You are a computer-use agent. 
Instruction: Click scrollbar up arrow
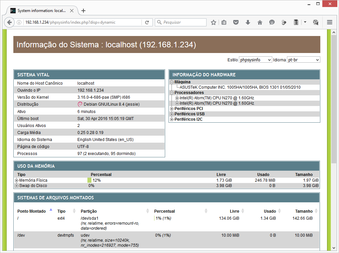pyautogui.click(x=334, y=32)
